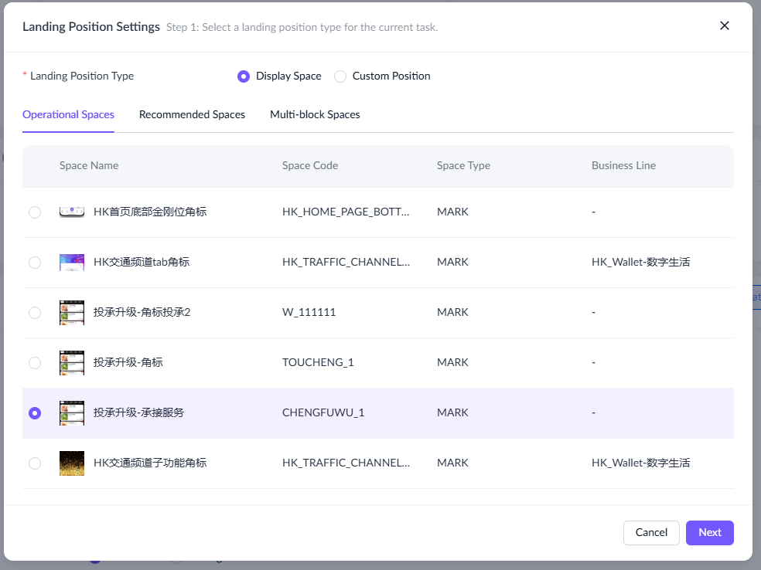The height and width of the screenshot is (570, 761).
Task: Click the Next button
Action: click(709, 532)
